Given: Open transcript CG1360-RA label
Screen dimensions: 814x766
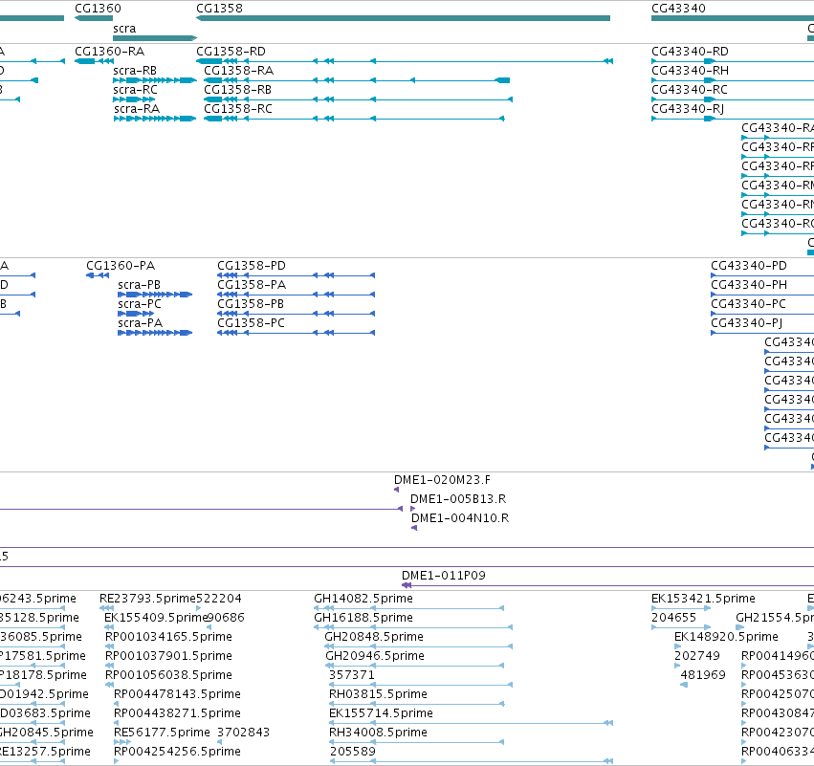Looking at the screenshot, I should (x=110, y=52).
